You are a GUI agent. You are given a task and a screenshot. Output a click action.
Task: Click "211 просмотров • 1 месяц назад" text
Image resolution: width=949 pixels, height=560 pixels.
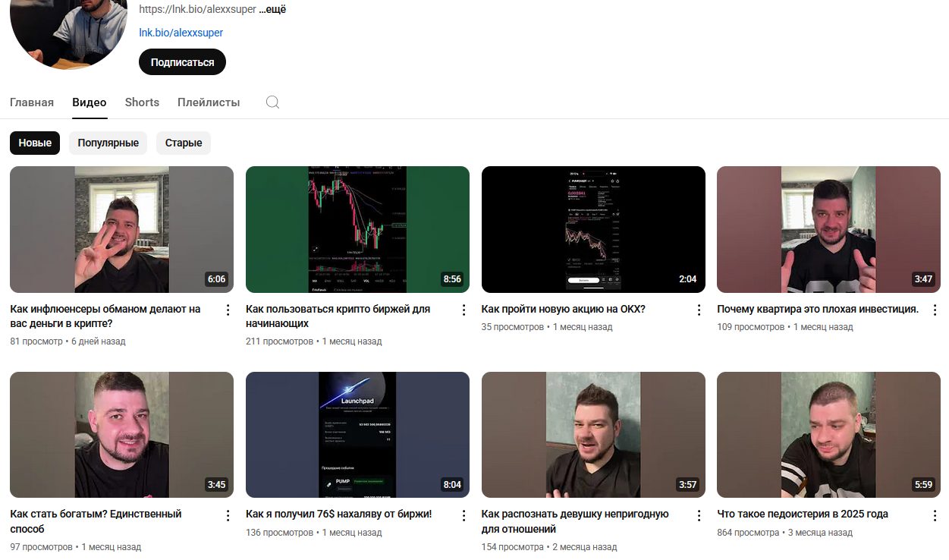click(x=314, y=341)
